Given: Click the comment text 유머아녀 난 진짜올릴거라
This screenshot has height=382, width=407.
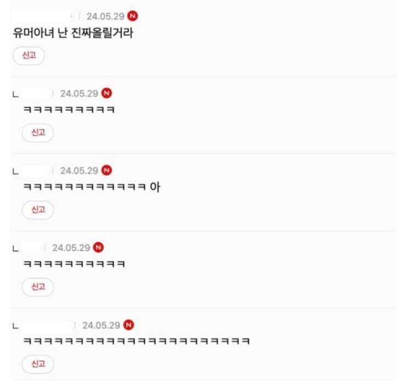Looking at the screenshot, I should tap(73, 33).
